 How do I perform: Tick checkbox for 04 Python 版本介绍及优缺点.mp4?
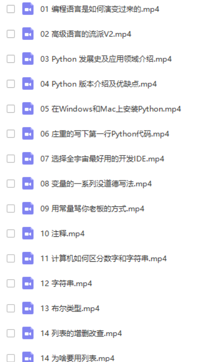(11, 84)
